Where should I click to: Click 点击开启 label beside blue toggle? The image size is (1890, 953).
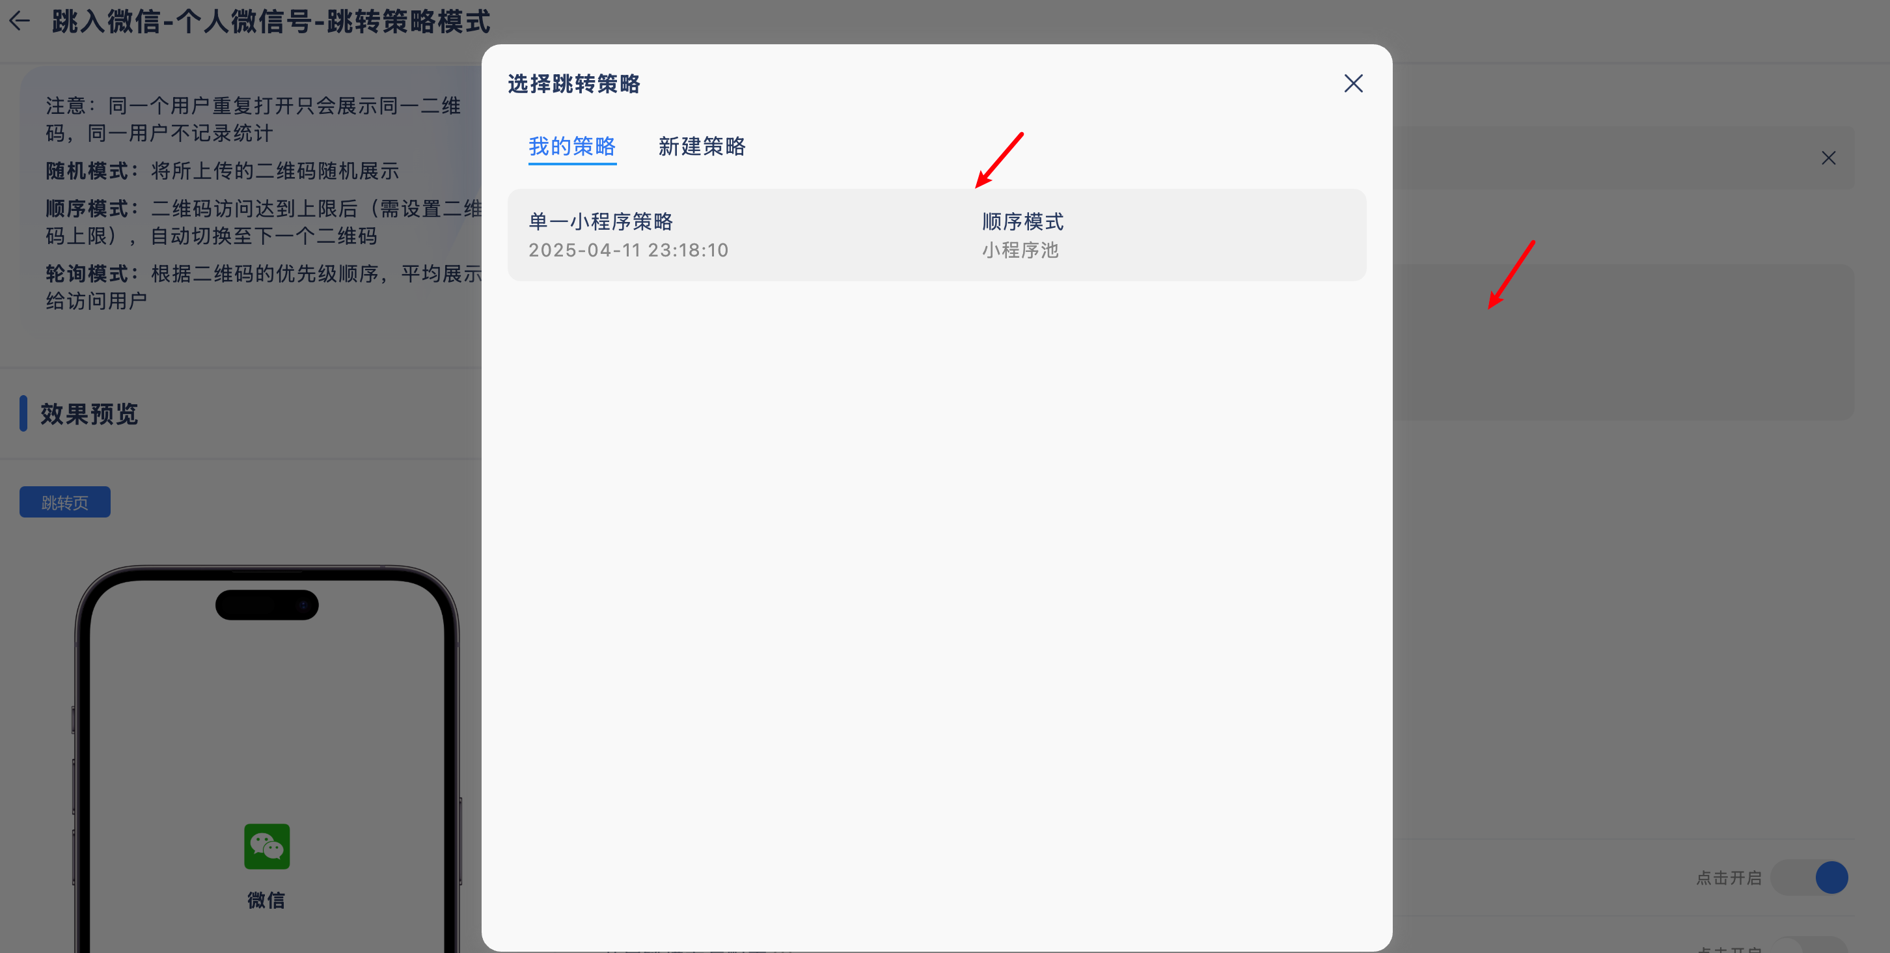[x=1729, y=877]
